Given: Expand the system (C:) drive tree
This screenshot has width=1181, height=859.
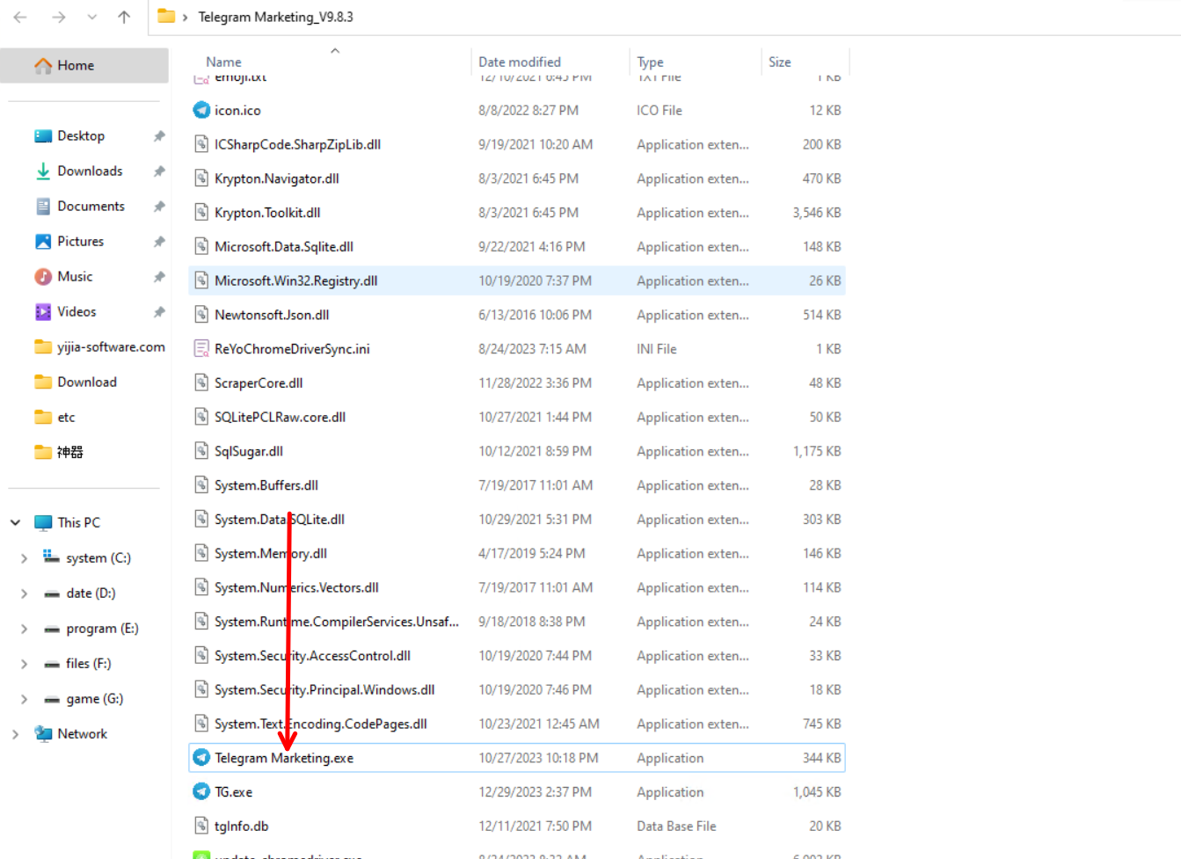Looking at the screenshot, I should click(x=24, y=558).
